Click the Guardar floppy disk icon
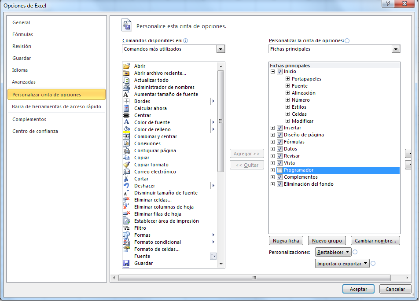419x301 pixels. 126,263
